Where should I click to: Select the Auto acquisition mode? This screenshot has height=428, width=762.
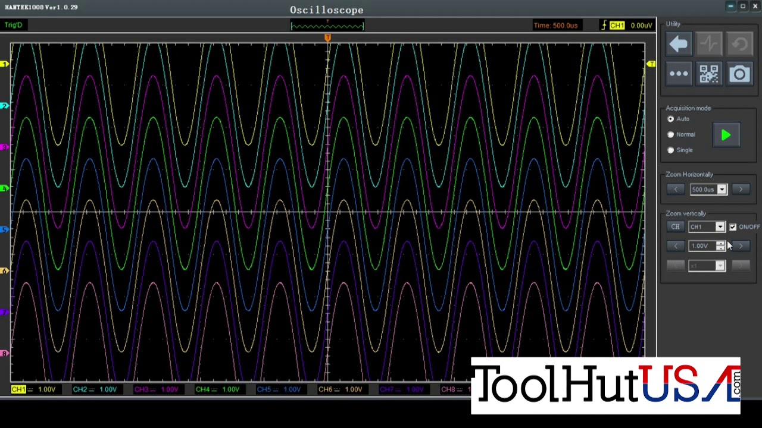tap(671, 119)
